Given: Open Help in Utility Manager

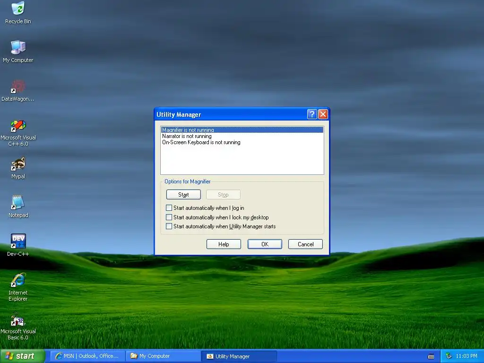Looking at the screenshot, I should 224,244.
